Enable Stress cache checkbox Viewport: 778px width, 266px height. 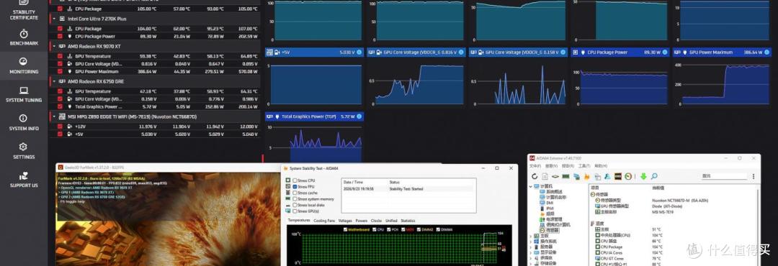295,193
